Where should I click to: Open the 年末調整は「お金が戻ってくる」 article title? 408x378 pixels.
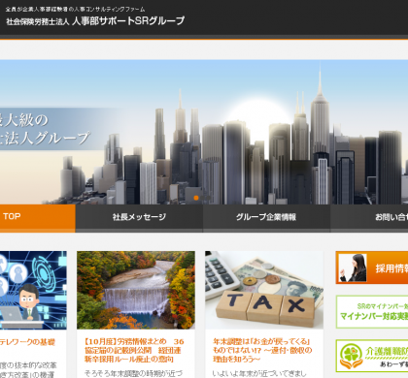262,350
